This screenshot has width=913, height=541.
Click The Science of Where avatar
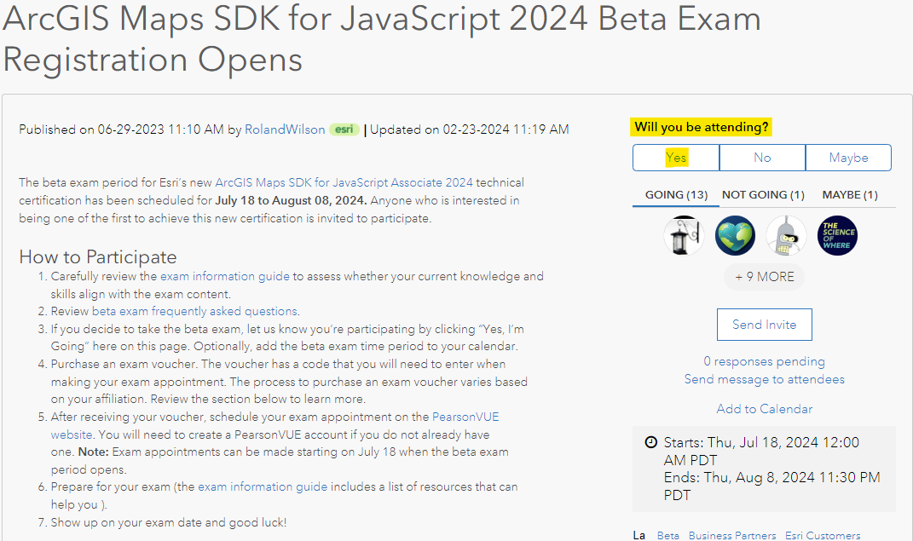click(837, 235)
